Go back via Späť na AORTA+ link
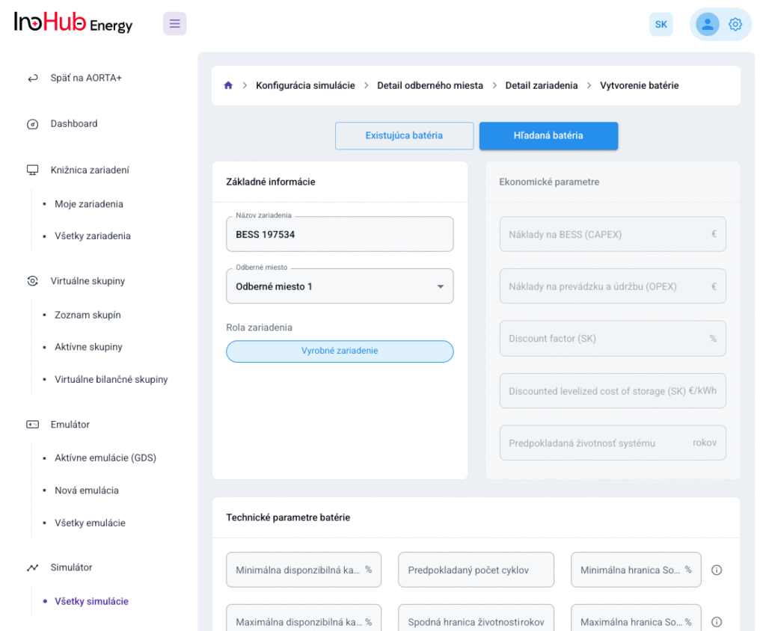This screenshot has width=766, height=631. pos(85,78)
